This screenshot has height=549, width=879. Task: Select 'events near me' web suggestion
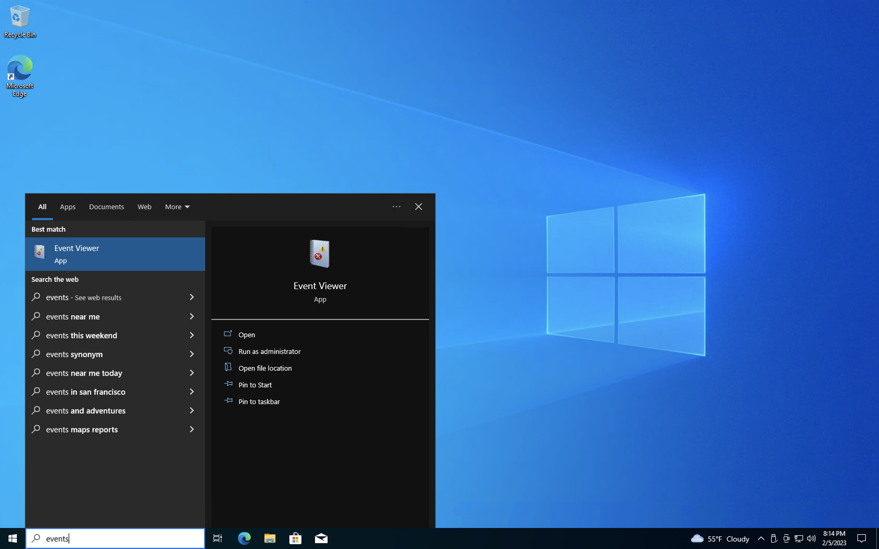point(115,316)
